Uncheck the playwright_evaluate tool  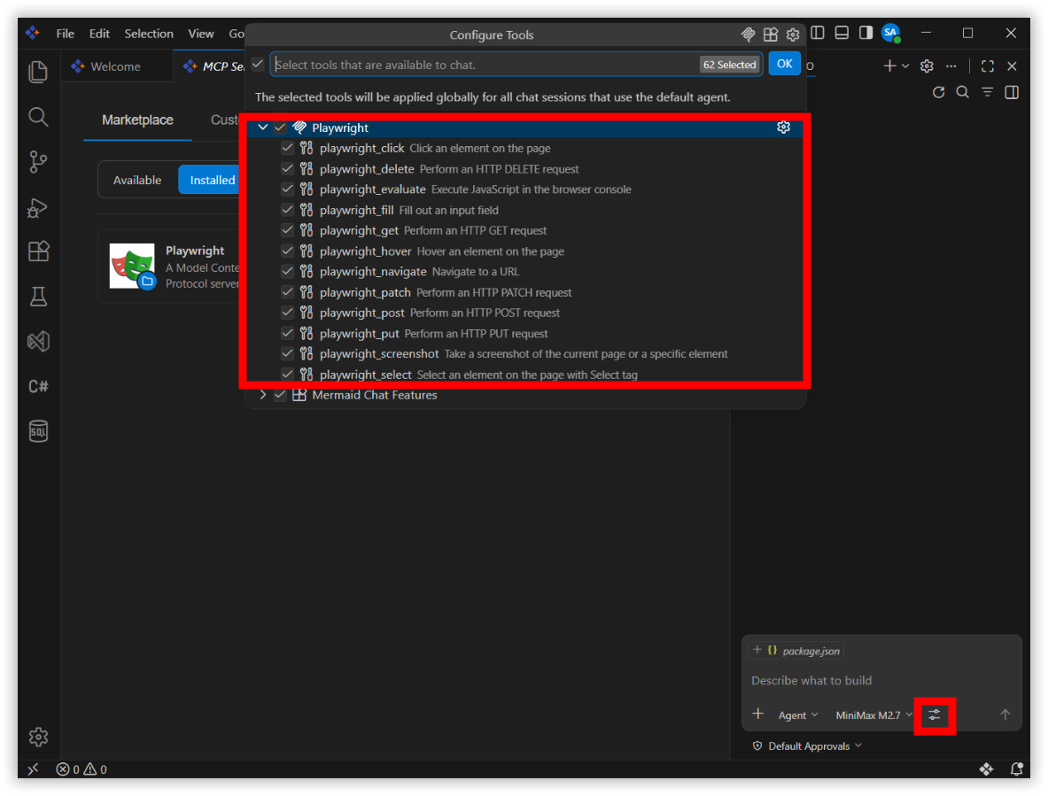pyautogui.click(x=287, y=189)
